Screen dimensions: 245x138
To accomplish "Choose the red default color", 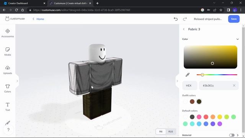I will (206, 117).
